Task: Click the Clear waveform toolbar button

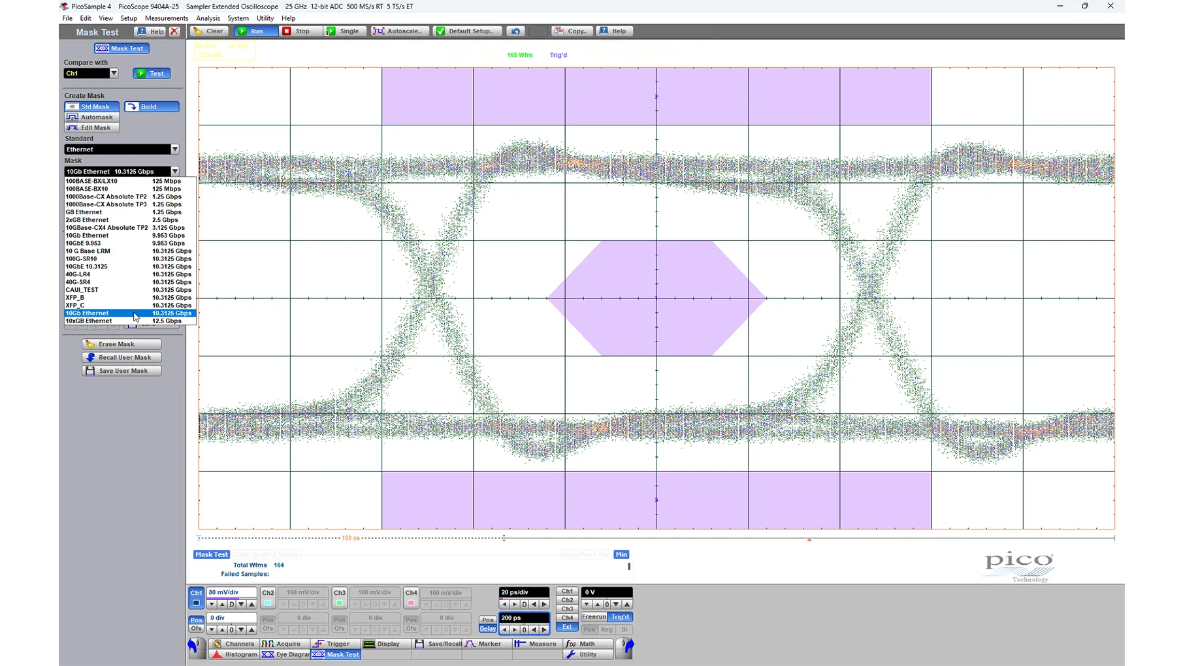Action: 210,31
